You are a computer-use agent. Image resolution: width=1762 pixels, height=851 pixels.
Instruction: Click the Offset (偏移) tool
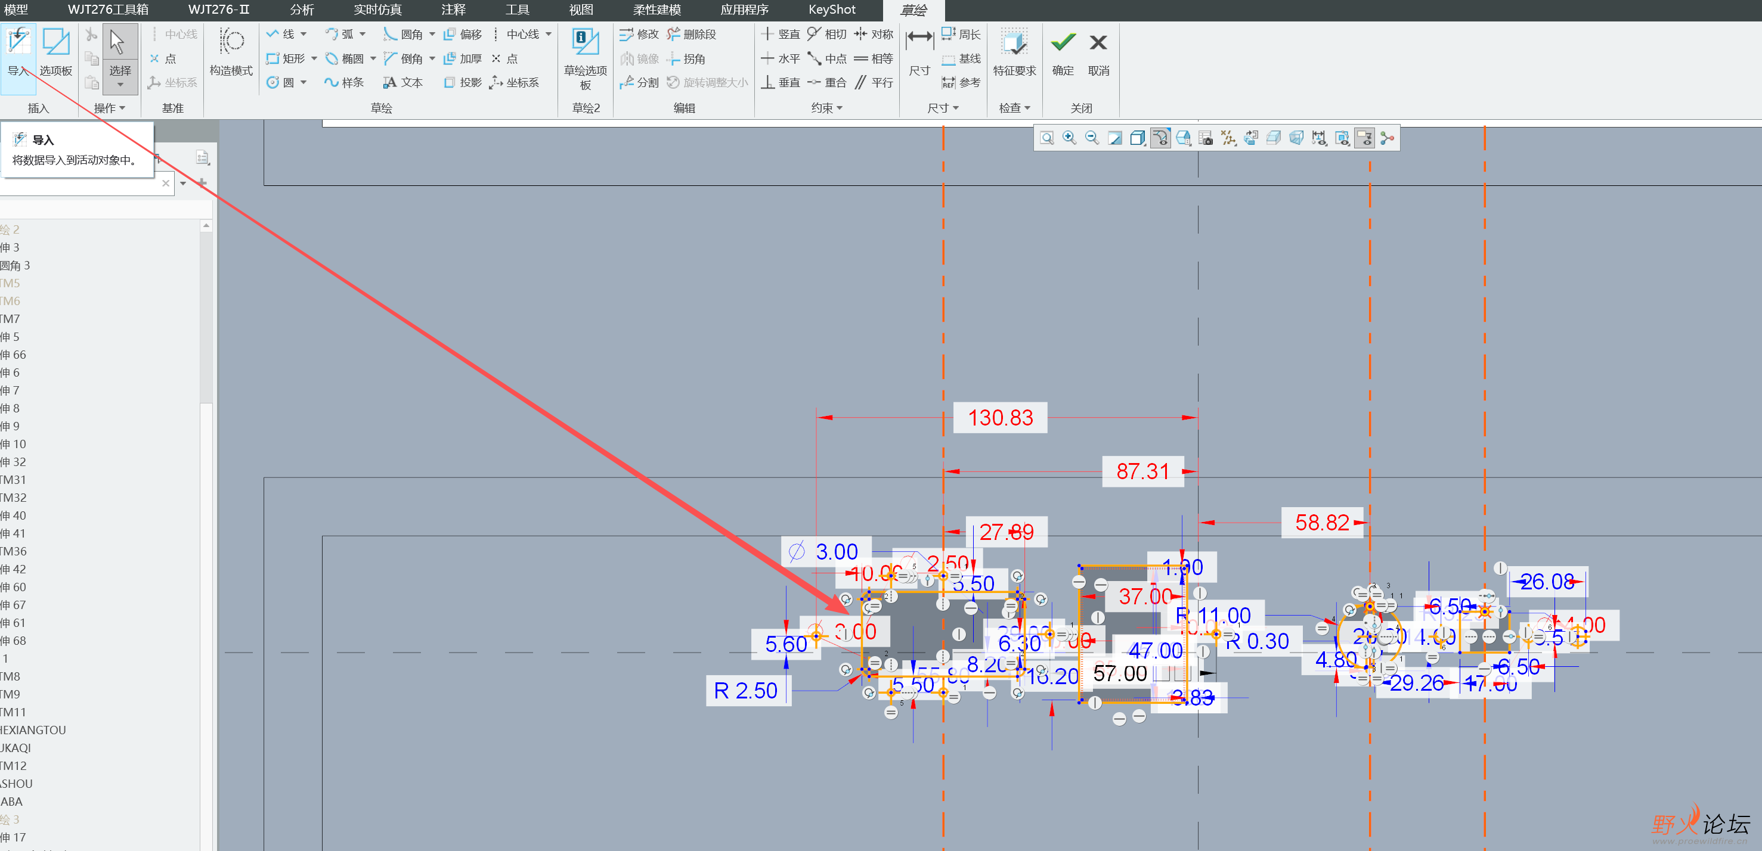coord(462,34)
